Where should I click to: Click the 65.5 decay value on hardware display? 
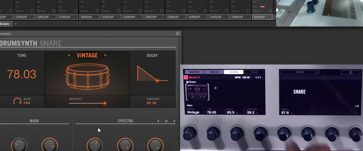coord(231,112)
